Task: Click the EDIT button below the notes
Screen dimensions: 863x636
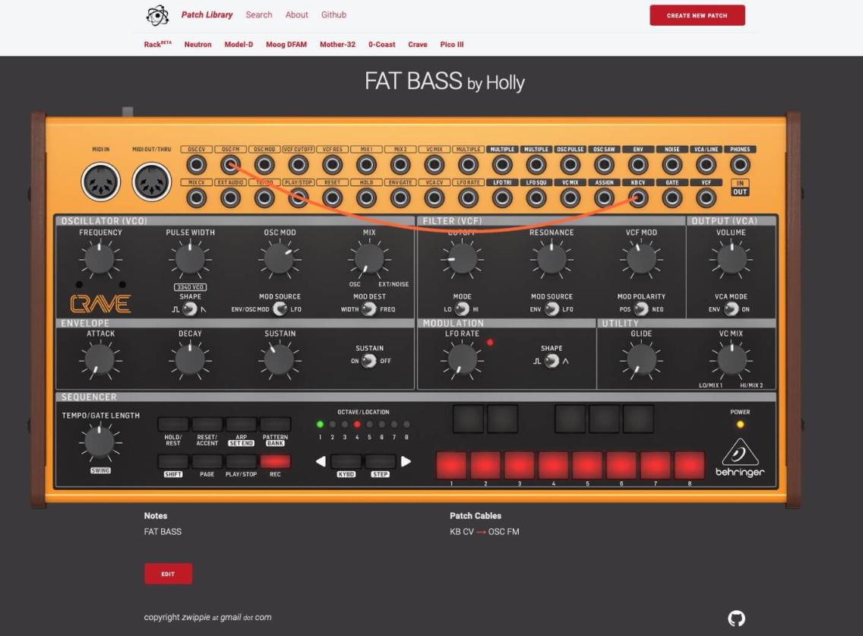Action: (x=168, y=574)
